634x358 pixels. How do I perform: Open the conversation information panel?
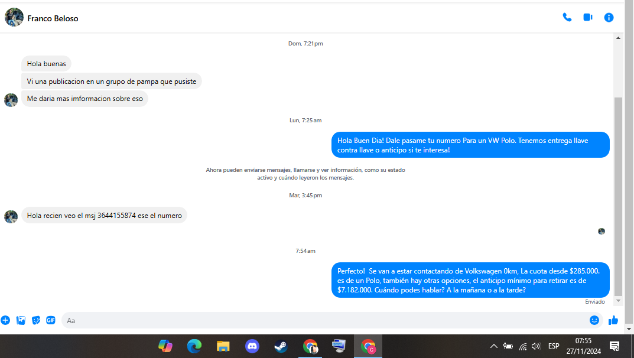[x=609, y=17]
